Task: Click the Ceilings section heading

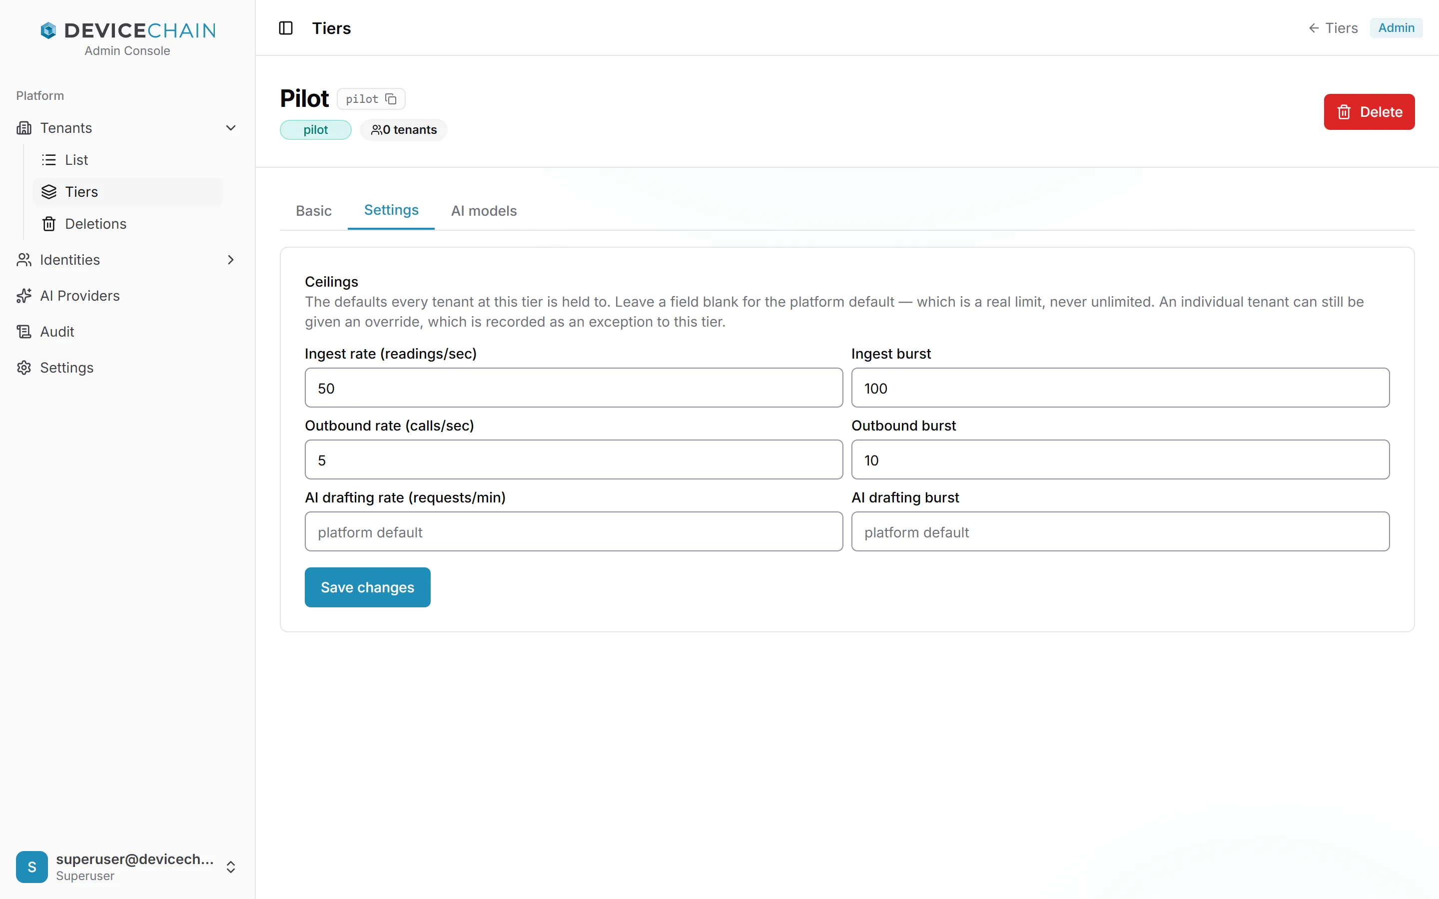Action: (332, 282)
